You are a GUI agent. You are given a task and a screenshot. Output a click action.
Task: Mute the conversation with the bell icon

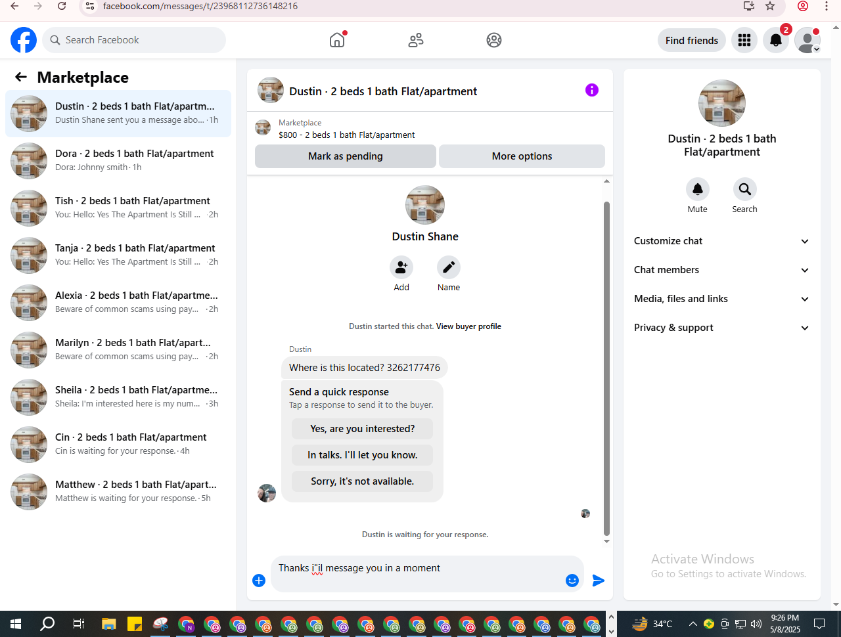[x=698, y=189]
